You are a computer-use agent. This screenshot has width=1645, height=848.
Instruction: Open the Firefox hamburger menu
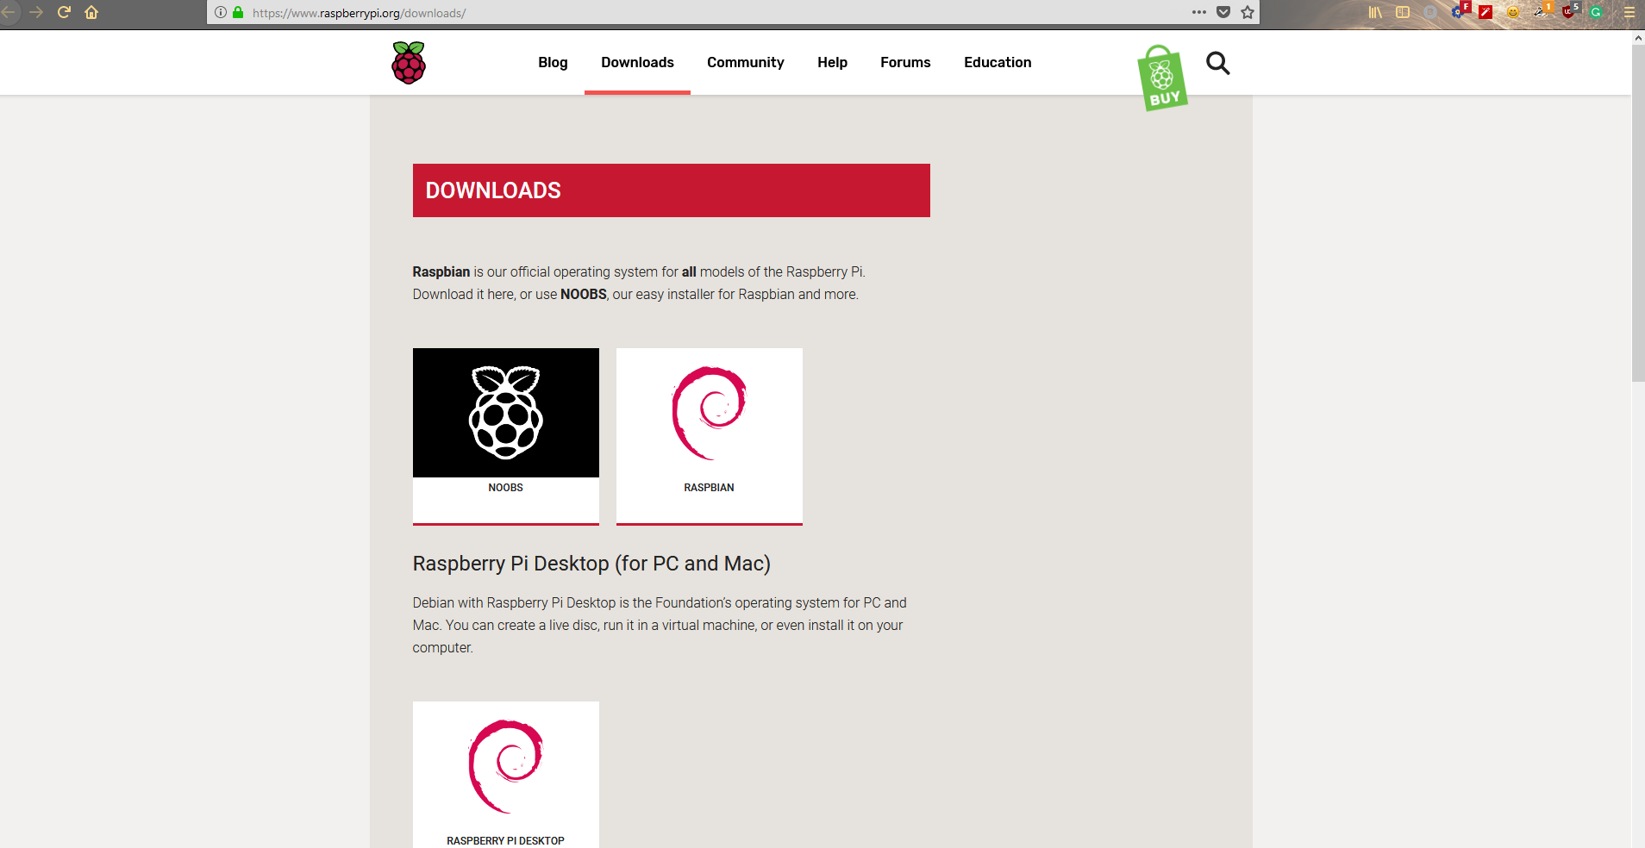point(1629,12)
